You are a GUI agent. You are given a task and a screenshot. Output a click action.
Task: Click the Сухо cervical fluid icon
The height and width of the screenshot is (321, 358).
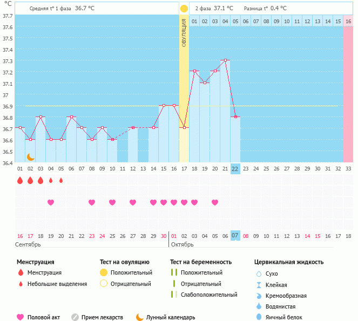tap(259, 274)
